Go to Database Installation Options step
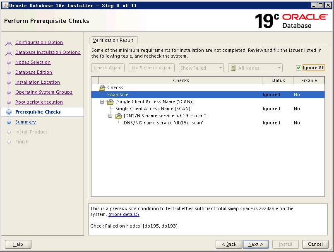334x252 pixels. click(x=48, y=52)
